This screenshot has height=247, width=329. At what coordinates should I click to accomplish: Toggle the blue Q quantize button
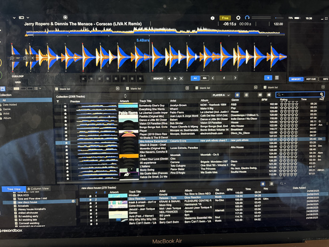pos(268,78)
